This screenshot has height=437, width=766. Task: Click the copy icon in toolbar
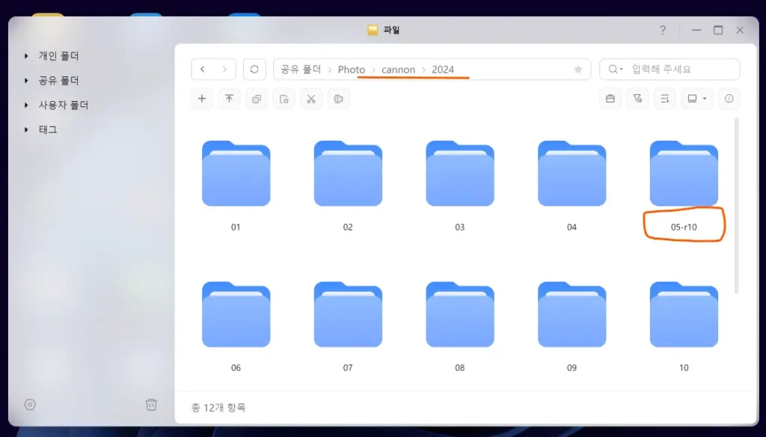tap(257, 99)
